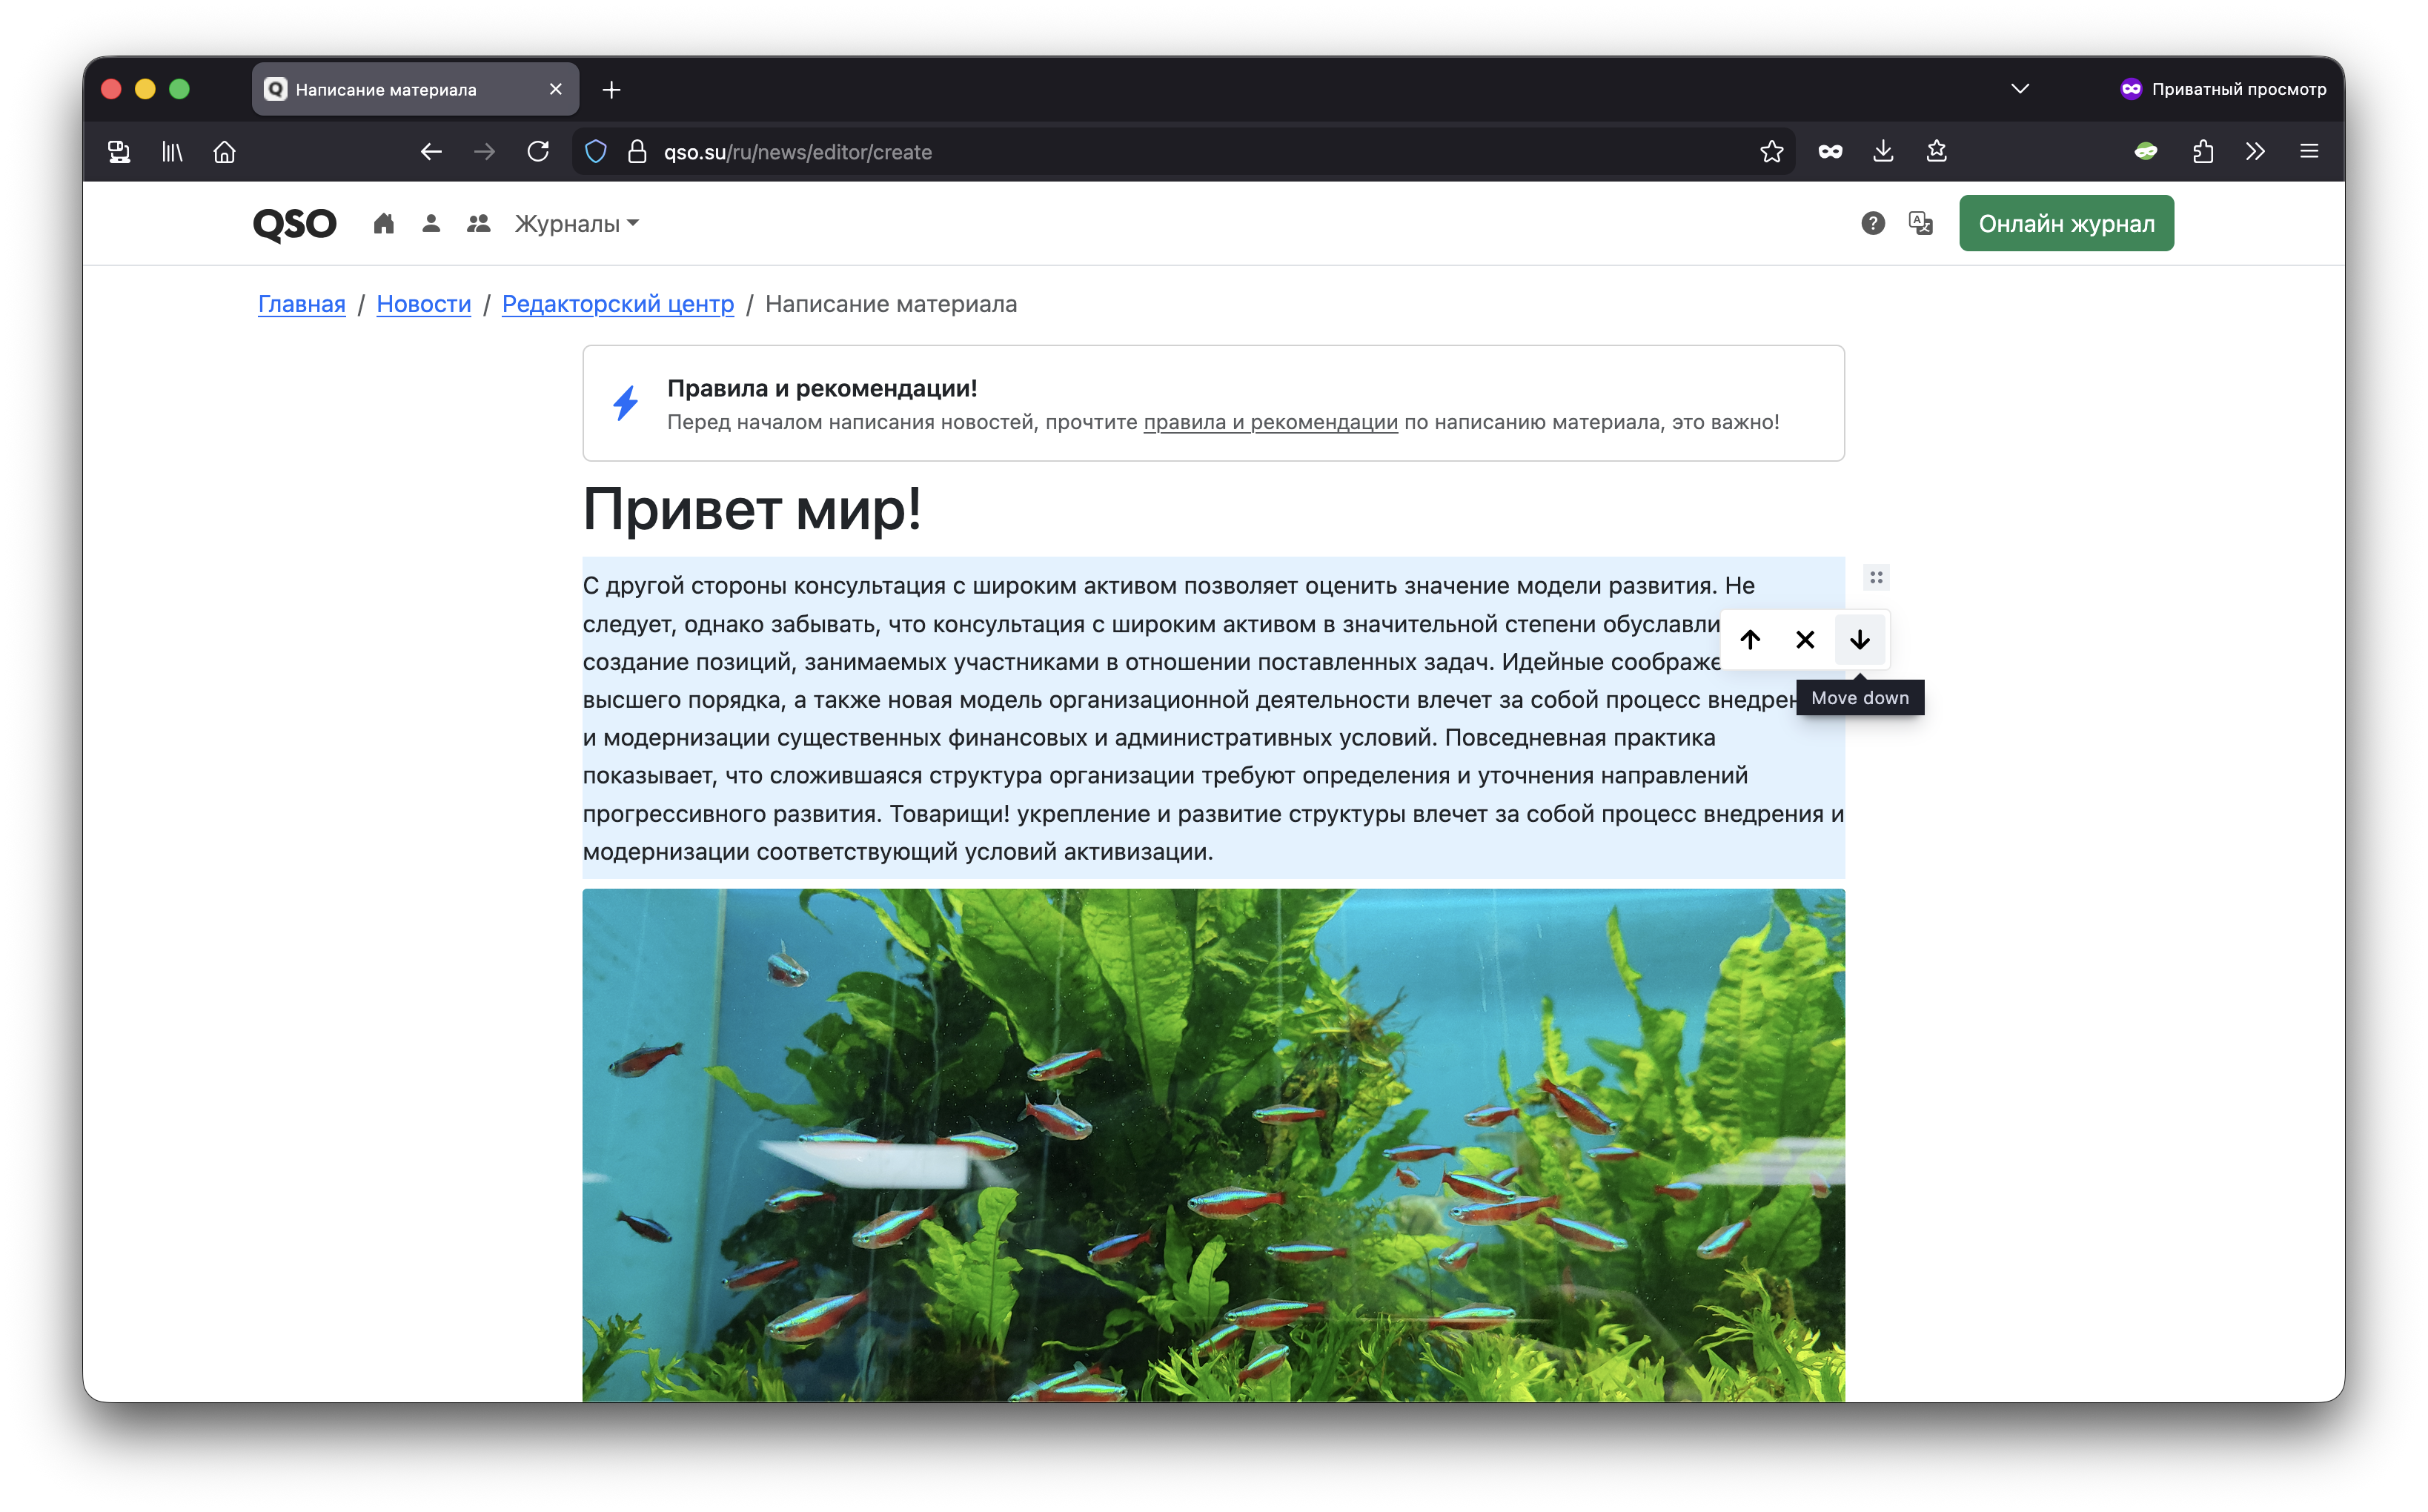The height and width of the screenshot is (1512, 2428).
Task: Open the group users icon
Action: pos(478,223)
